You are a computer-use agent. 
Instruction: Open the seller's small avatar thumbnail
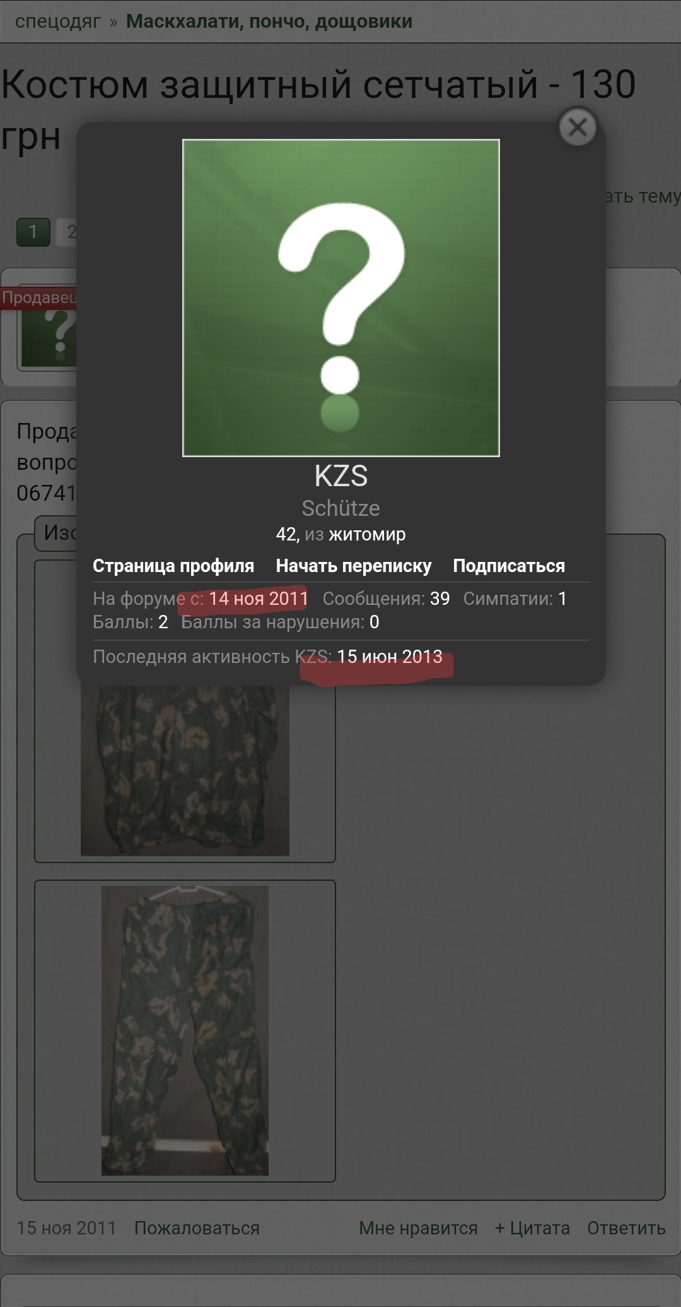[49, 335]
